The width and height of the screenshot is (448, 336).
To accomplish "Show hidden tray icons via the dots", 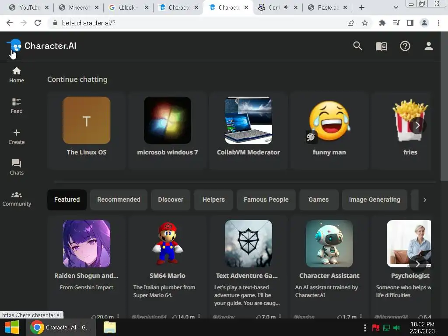I will (x=365, y=328).
